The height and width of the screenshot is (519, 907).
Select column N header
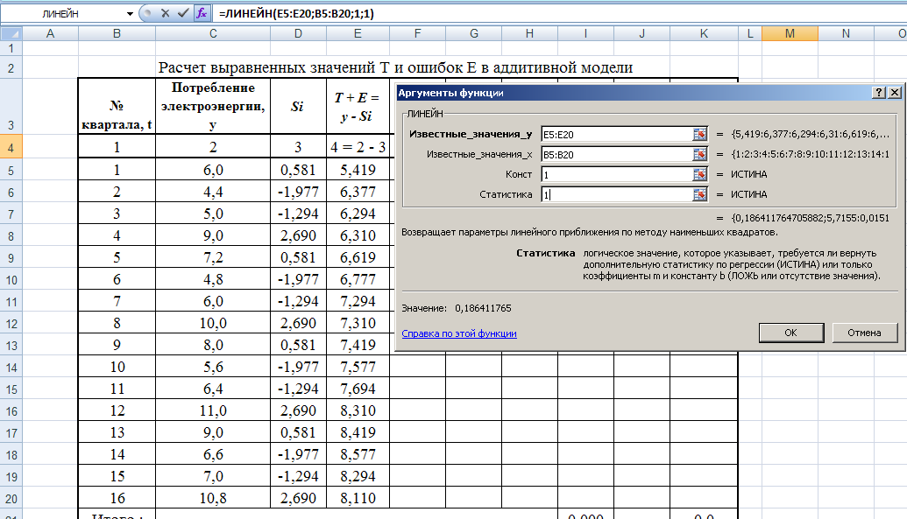coord(846,33)
